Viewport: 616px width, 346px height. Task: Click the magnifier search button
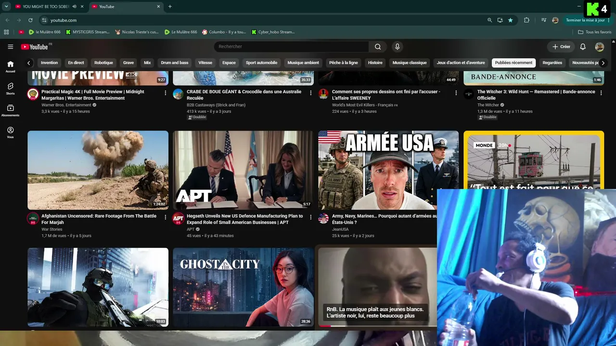(x=378, y=47)
